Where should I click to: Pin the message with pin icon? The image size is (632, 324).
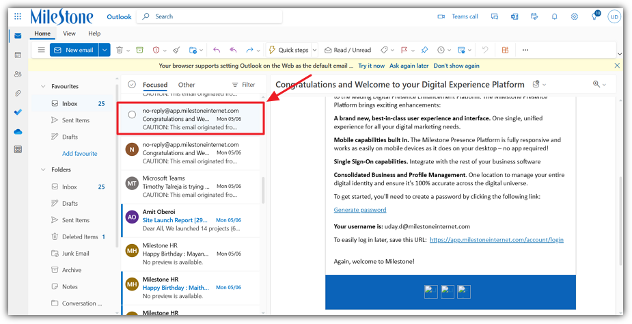pyautogui.click(x=424, y=50)
